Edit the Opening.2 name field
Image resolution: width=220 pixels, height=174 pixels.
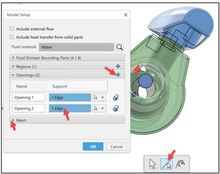click(x=28, y=108)
